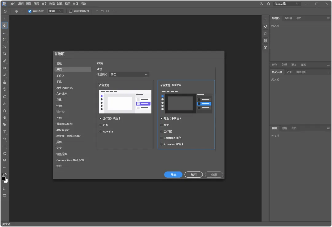332x227 pixels.
Task: Click the moon theme icon
Action: 261,4
